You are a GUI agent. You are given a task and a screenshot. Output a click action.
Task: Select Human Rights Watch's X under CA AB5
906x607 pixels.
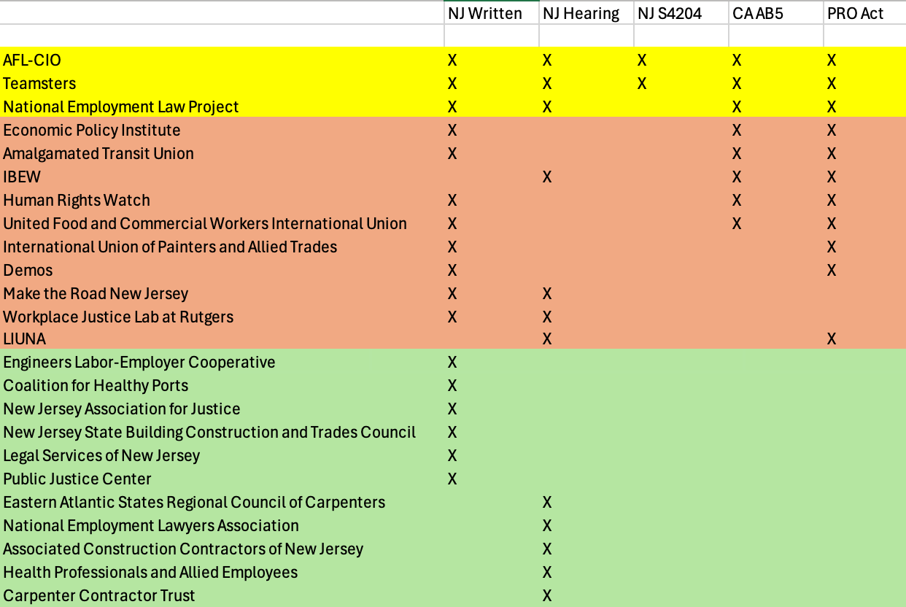pyautogui.click(x=737, y=200)
